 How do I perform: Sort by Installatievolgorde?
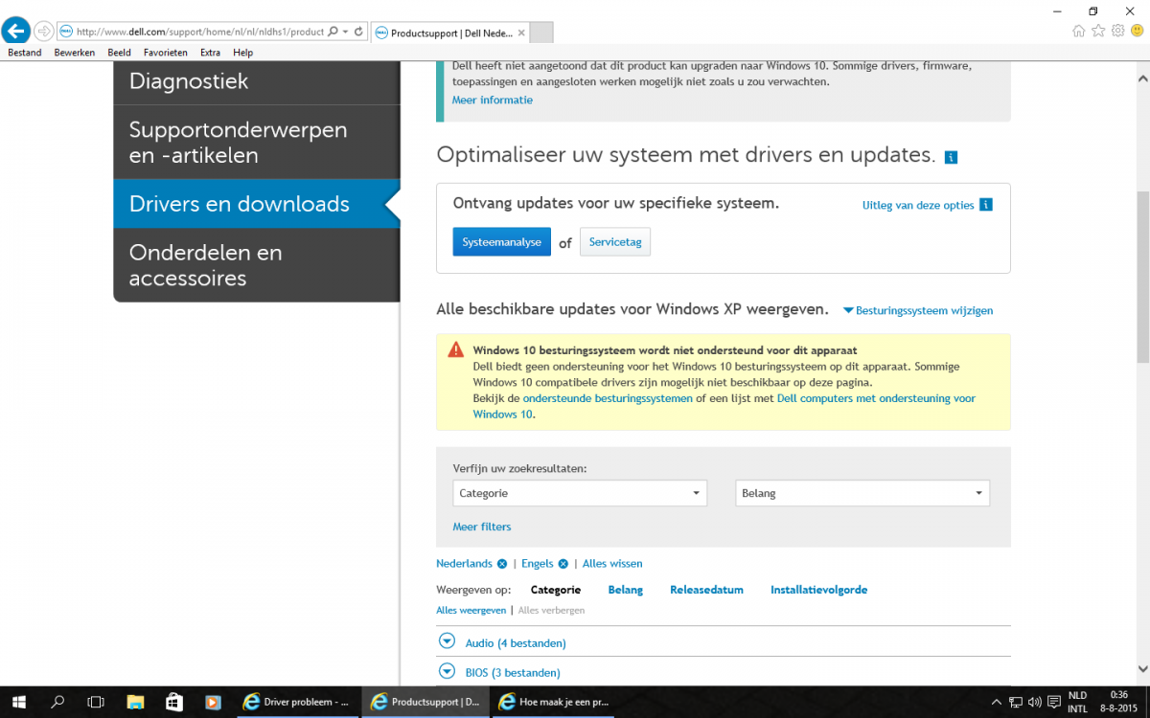click(818, 590)
